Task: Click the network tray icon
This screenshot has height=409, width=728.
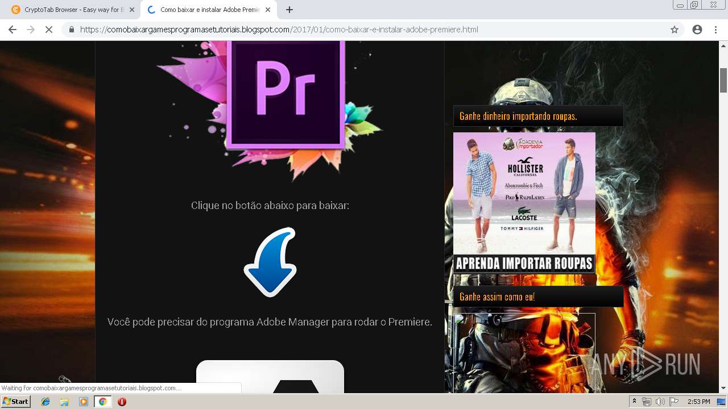Action: 647,402
